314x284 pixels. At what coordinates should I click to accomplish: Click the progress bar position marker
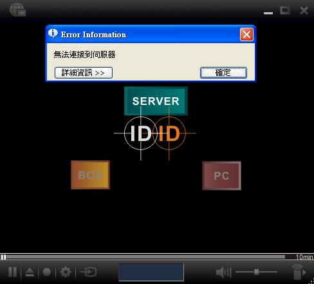pos(3,257)
